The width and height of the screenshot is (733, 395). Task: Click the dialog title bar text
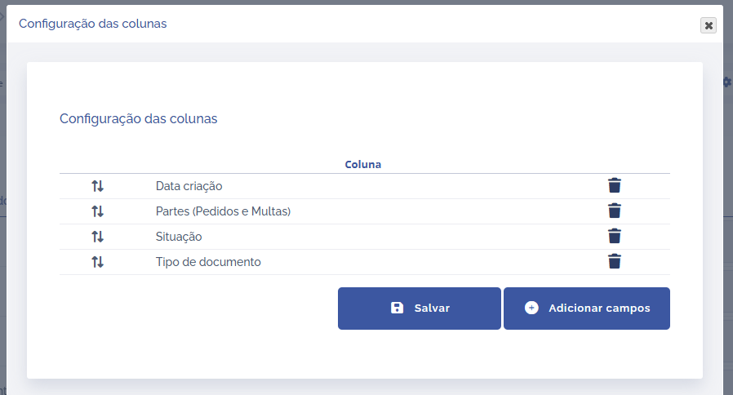click(x=92, y=24)
